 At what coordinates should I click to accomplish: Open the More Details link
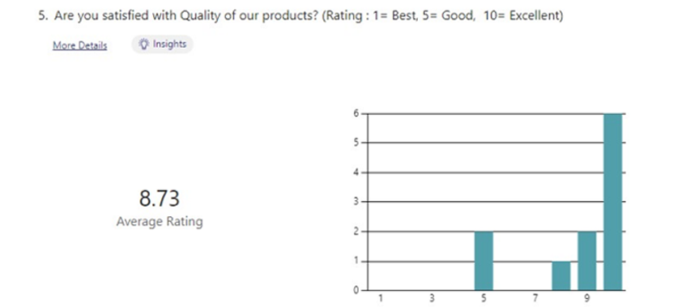[79, 45]
